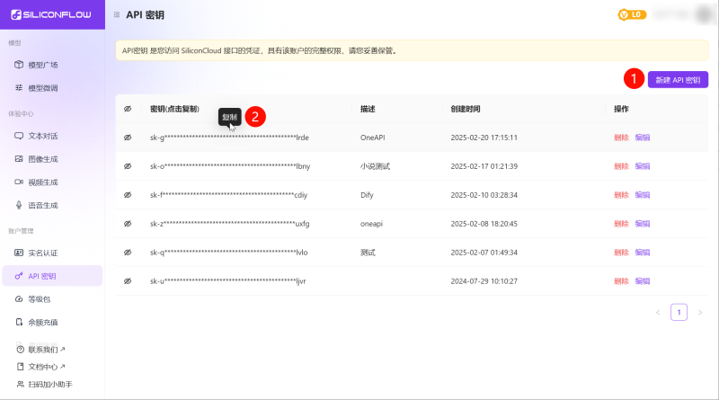Go to 语音生成 page

point(42,205)
